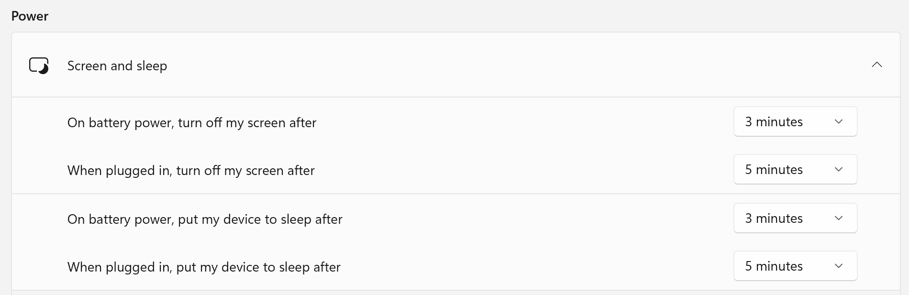Open plugged-in screen turn-off time dropdown

(795, 170)
